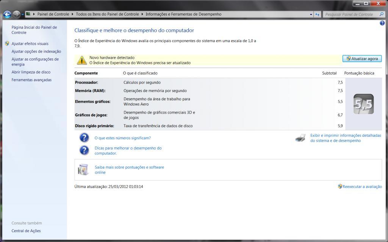Click the yellow warning triangle icon

82,60
